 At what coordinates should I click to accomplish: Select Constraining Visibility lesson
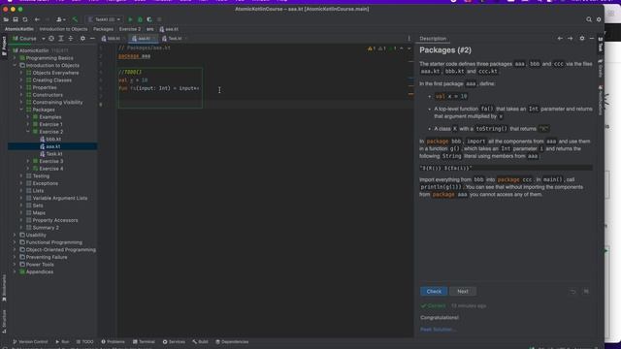click(57, 103)
